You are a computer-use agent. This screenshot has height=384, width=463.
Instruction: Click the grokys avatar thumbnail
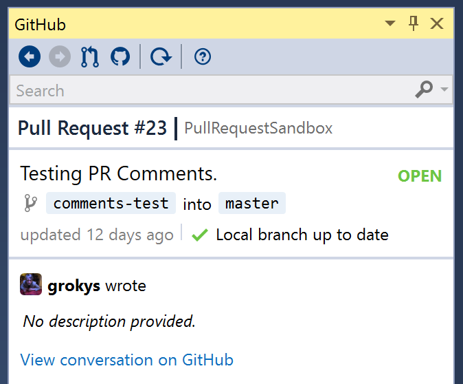31,284
